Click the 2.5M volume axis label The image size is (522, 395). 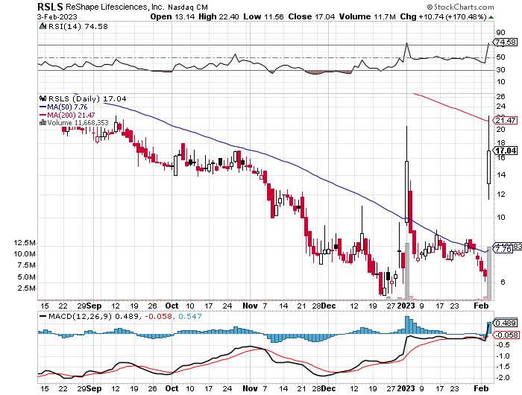pyautogui.click(x=26, y=288)
